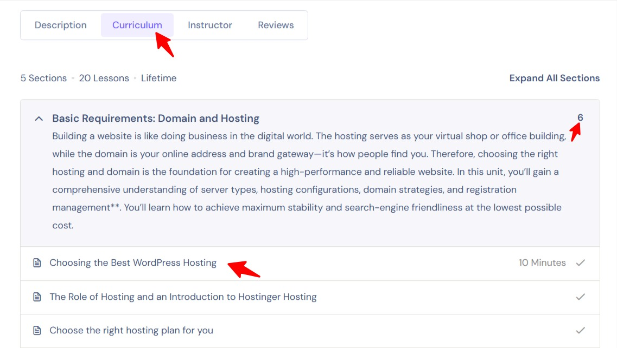
Task: Click the completion checkmark for The Role of Hosting lesson
Action: click(581, 297)
